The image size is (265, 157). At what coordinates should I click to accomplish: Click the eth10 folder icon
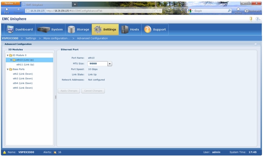(14, 60)
